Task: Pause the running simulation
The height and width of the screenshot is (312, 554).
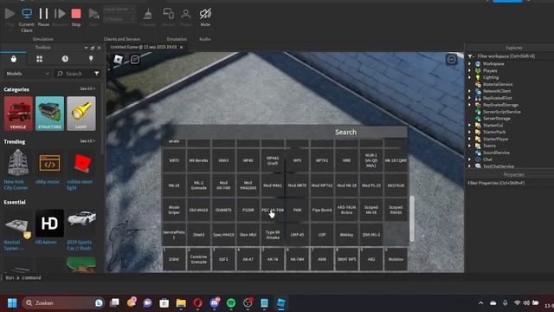Action: [x=43, y=17]
